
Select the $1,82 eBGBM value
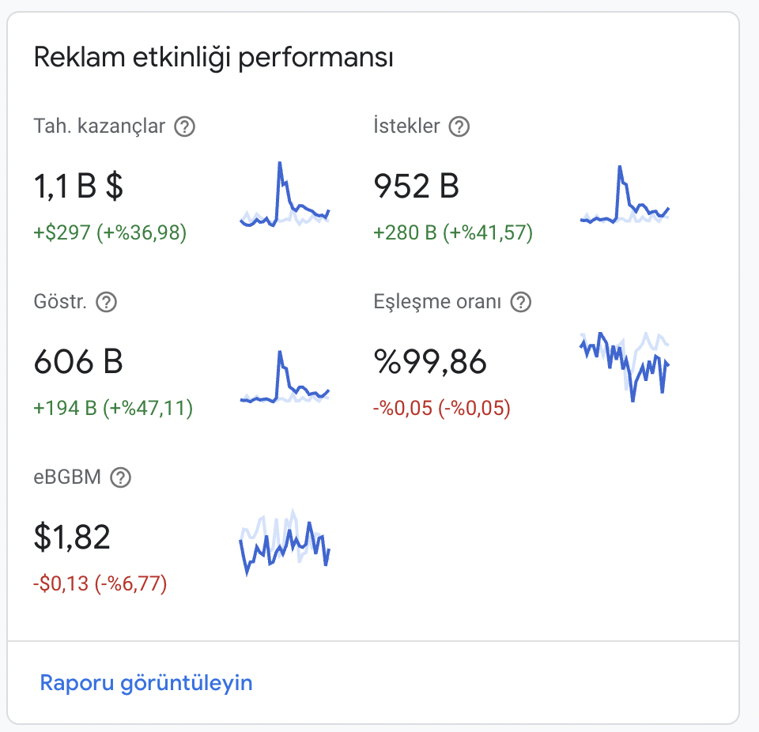click(x=72, y=538)
